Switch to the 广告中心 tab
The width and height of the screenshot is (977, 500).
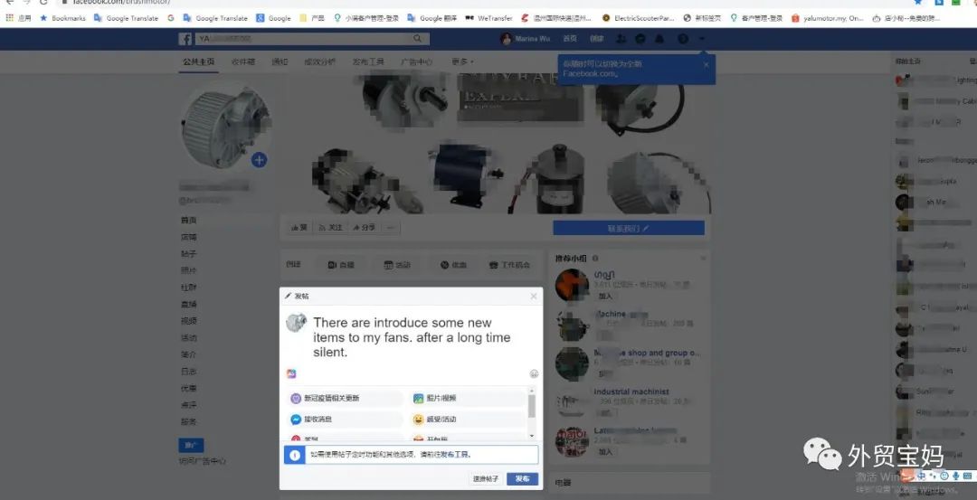click(x=417, y=61)
